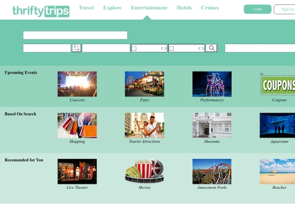Click the Beaches caption

279,187
